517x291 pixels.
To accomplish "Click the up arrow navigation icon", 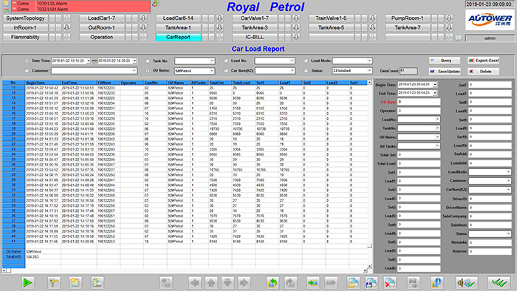I will (211, 282).
